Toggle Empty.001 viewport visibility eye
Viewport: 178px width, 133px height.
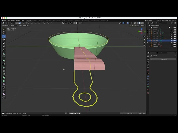coord(173,46)
